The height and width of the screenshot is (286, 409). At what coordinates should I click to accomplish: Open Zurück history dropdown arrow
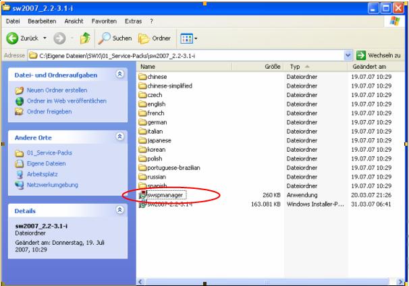click(45, 38)
